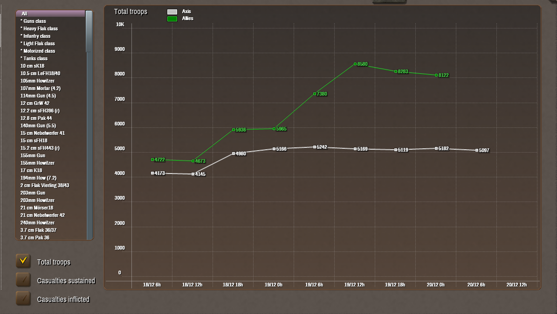557x314 pixels.
Task: Click the Allies 7380 data point
Action: 314,94
